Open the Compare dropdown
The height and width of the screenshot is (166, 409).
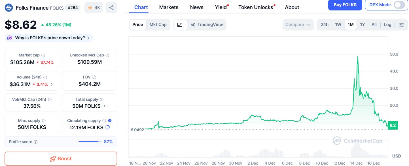(x=298, y=25)
